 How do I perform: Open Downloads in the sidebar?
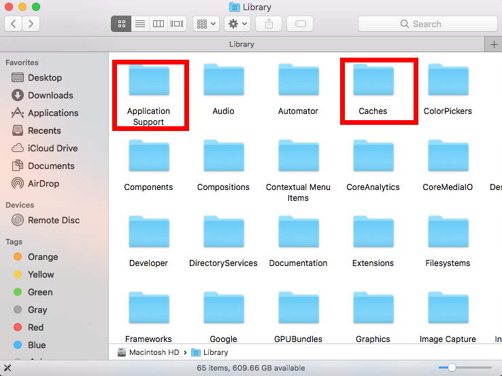50,96
